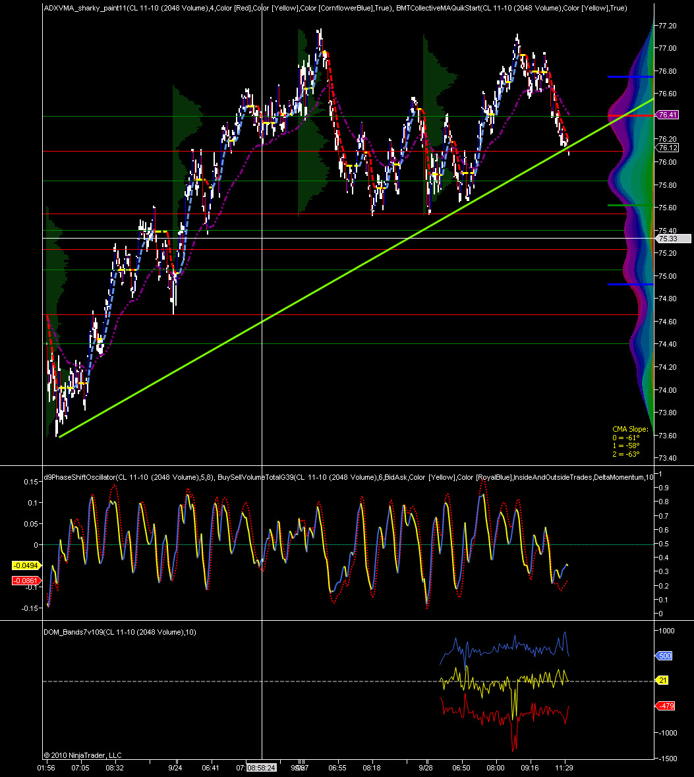The height and width of the screenshot is (777, 694).
Task: Click the 06:55 time axis label
Action: click(x=337, y=768)
